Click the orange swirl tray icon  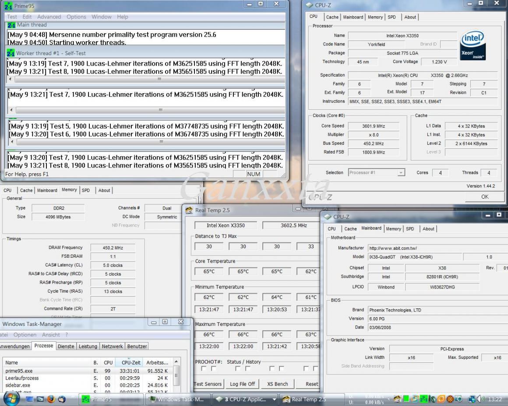(x=441, y=399)
